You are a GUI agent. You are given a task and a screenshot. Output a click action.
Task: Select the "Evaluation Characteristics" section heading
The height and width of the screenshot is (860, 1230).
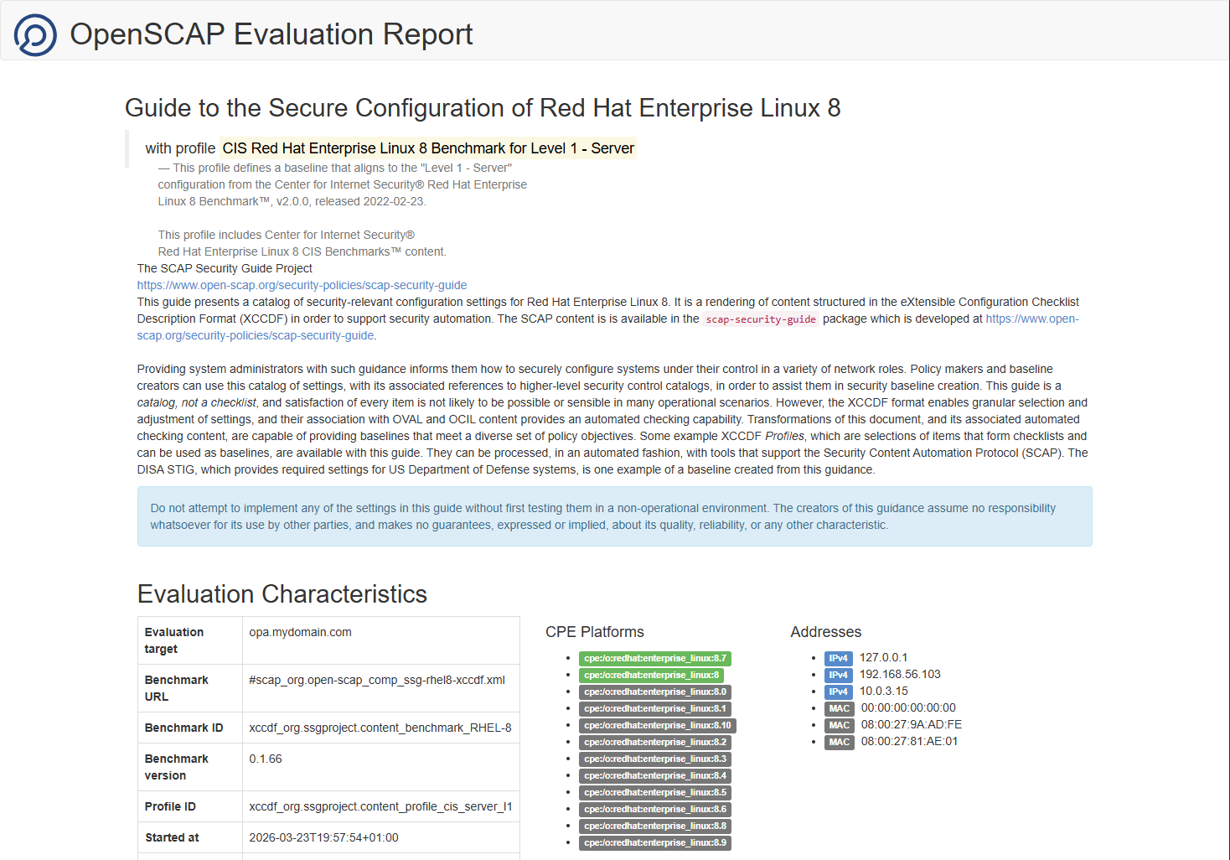click(282, 594)
